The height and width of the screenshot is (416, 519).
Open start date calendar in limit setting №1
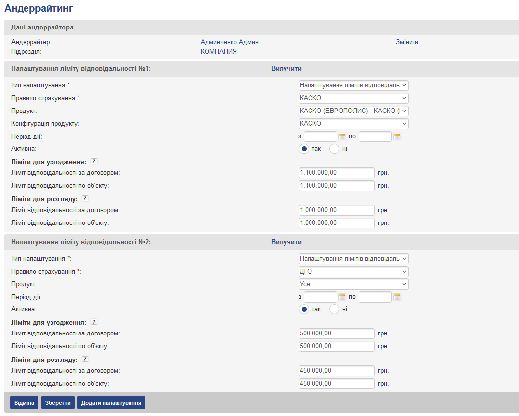coord(343,137)
